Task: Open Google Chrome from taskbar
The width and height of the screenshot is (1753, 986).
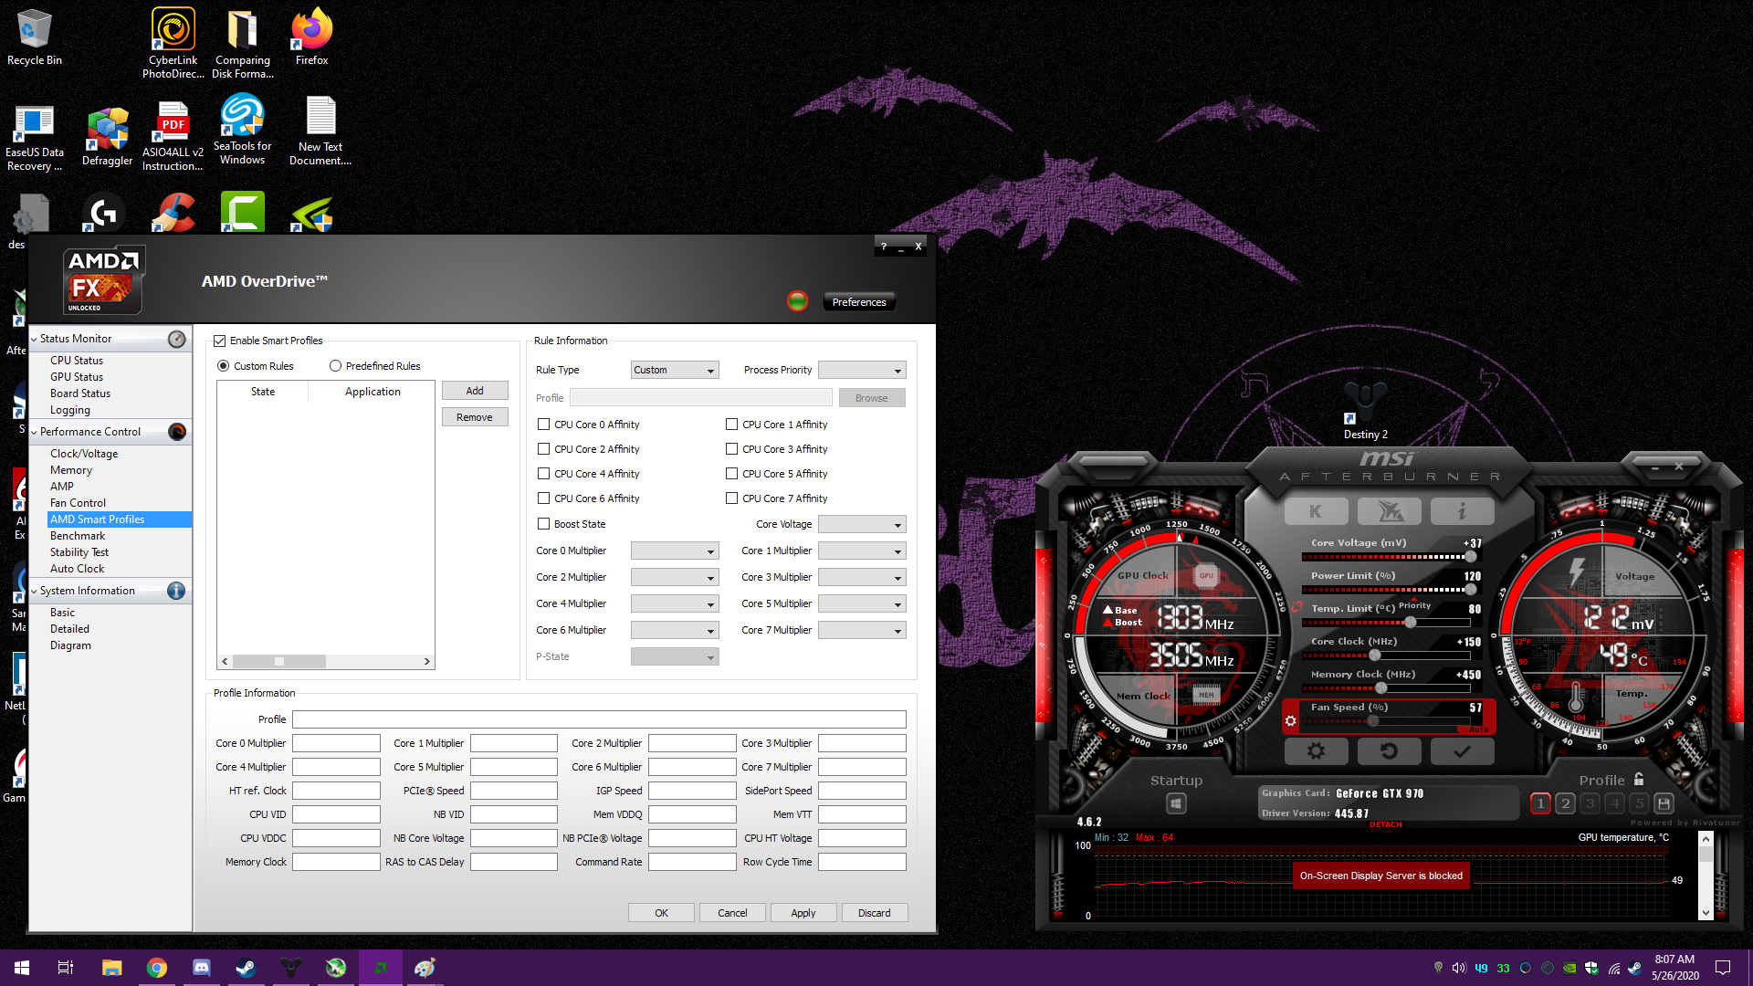Action: (156, 968)
